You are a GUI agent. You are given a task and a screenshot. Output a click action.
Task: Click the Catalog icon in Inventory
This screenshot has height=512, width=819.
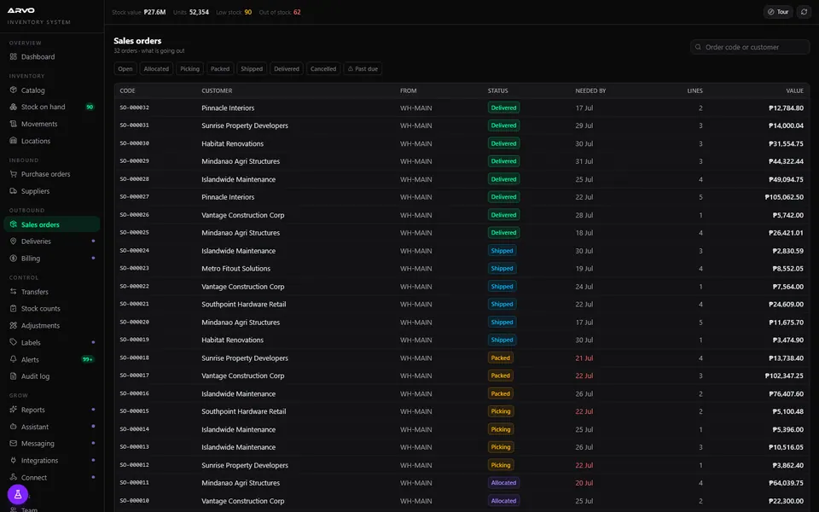click(14, 90)
